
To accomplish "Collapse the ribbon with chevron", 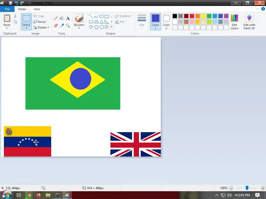I will (257, 9).
